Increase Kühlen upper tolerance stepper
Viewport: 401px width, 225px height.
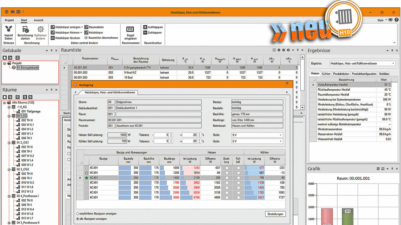[199, 140]
